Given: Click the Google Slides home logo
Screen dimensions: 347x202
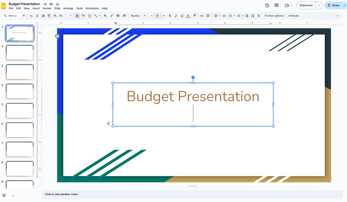Looking at the screenshot, I should [4, 6].
